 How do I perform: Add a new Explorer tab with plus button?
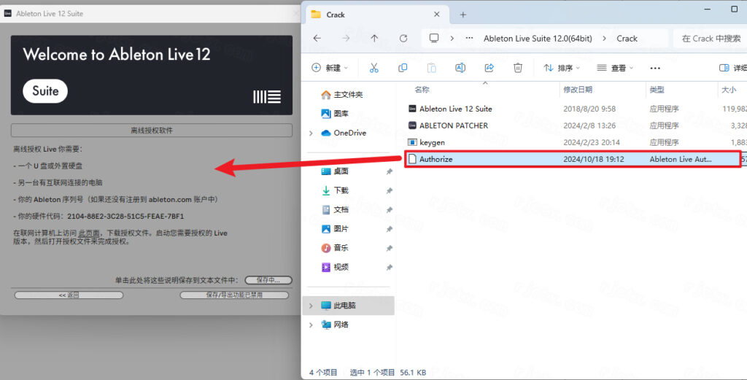[x=462, y=15]
